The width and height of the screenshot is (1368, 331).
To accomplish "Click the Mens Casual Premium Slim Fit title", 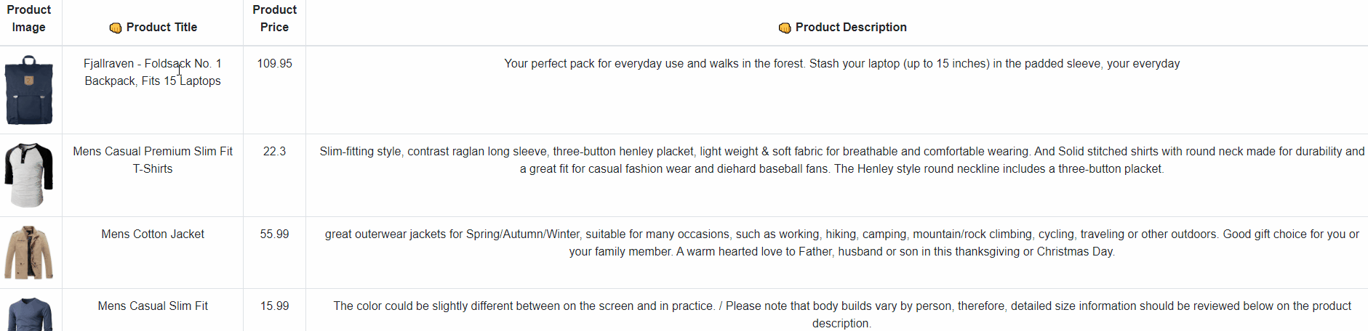I will 153,160.
